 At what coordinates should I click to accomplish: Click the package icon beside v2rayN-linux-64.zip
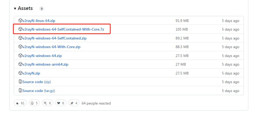pyautogui.click(x=20, y=21)
